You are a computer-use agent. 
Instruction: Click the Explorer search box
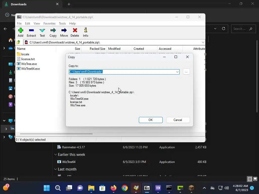(x=244, y=29)
